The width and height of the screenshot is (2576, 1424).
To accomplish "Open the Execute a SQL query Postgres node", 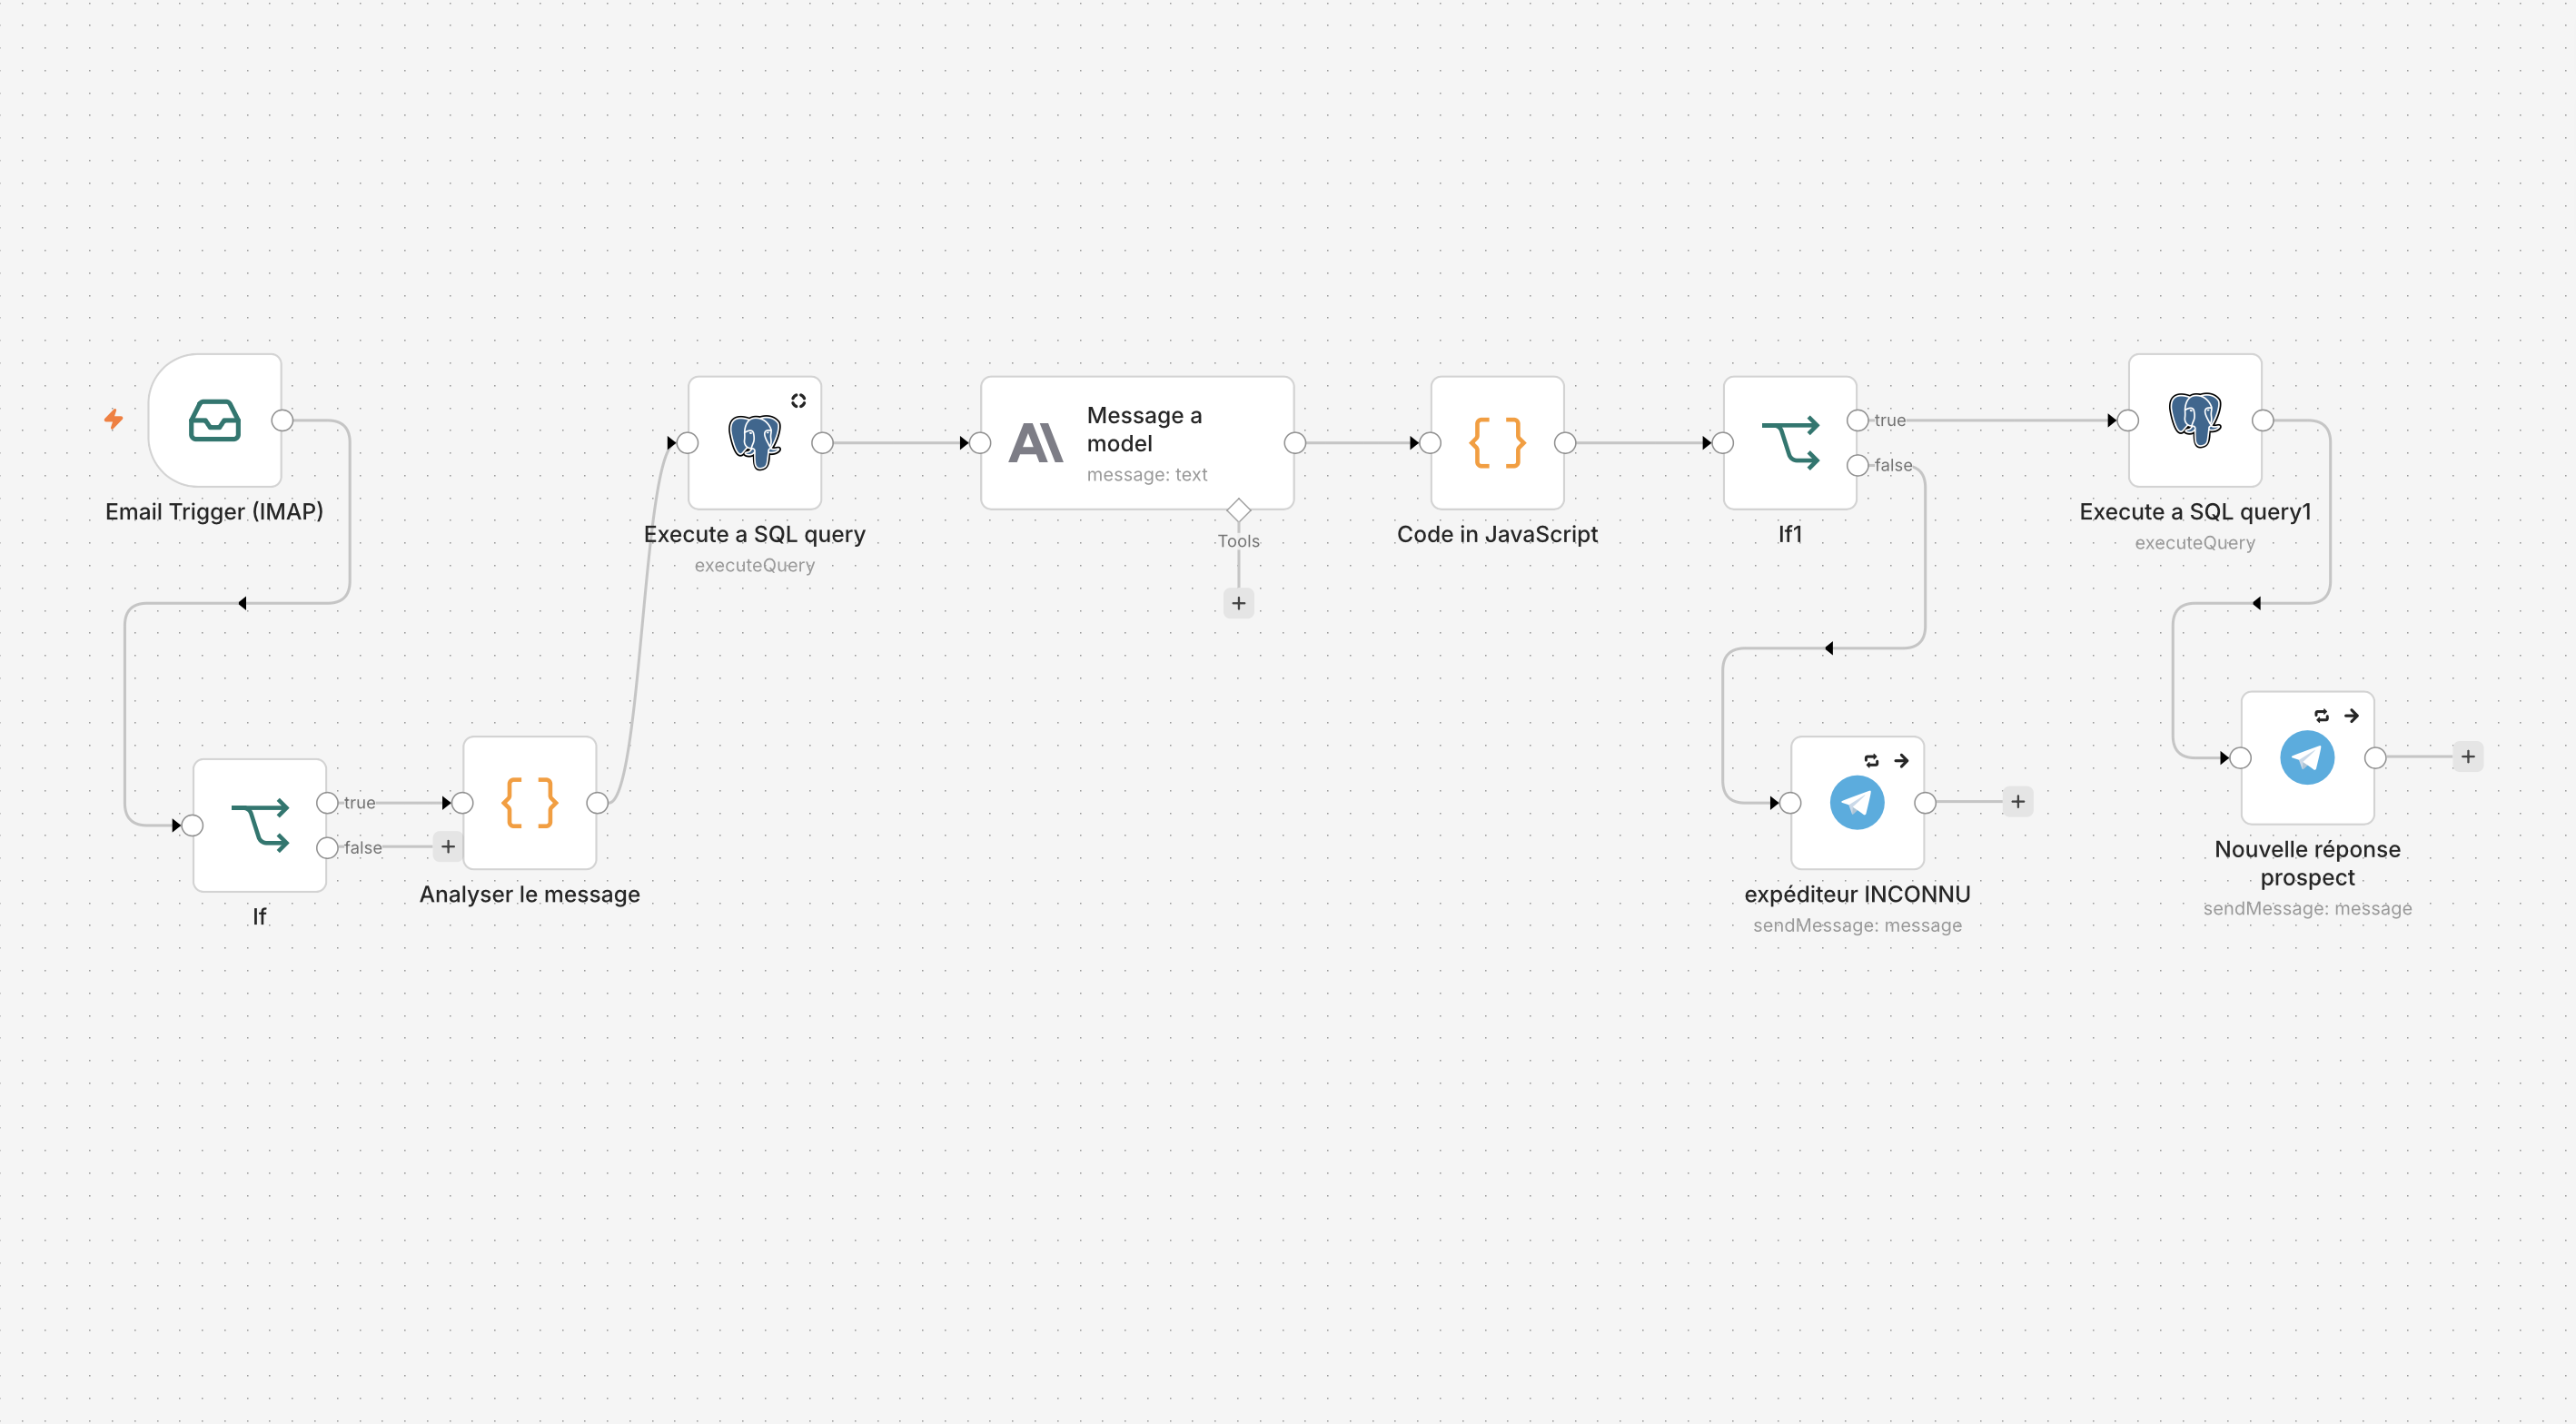I will (x=754, y=442).
